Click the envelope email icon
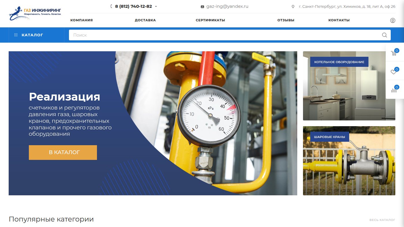This screenshot has height=227, width=404. (x=202, y=7)
